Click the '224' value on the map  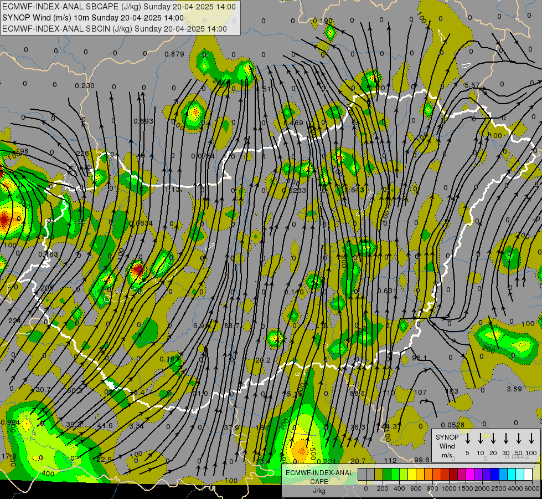(14, 320)
